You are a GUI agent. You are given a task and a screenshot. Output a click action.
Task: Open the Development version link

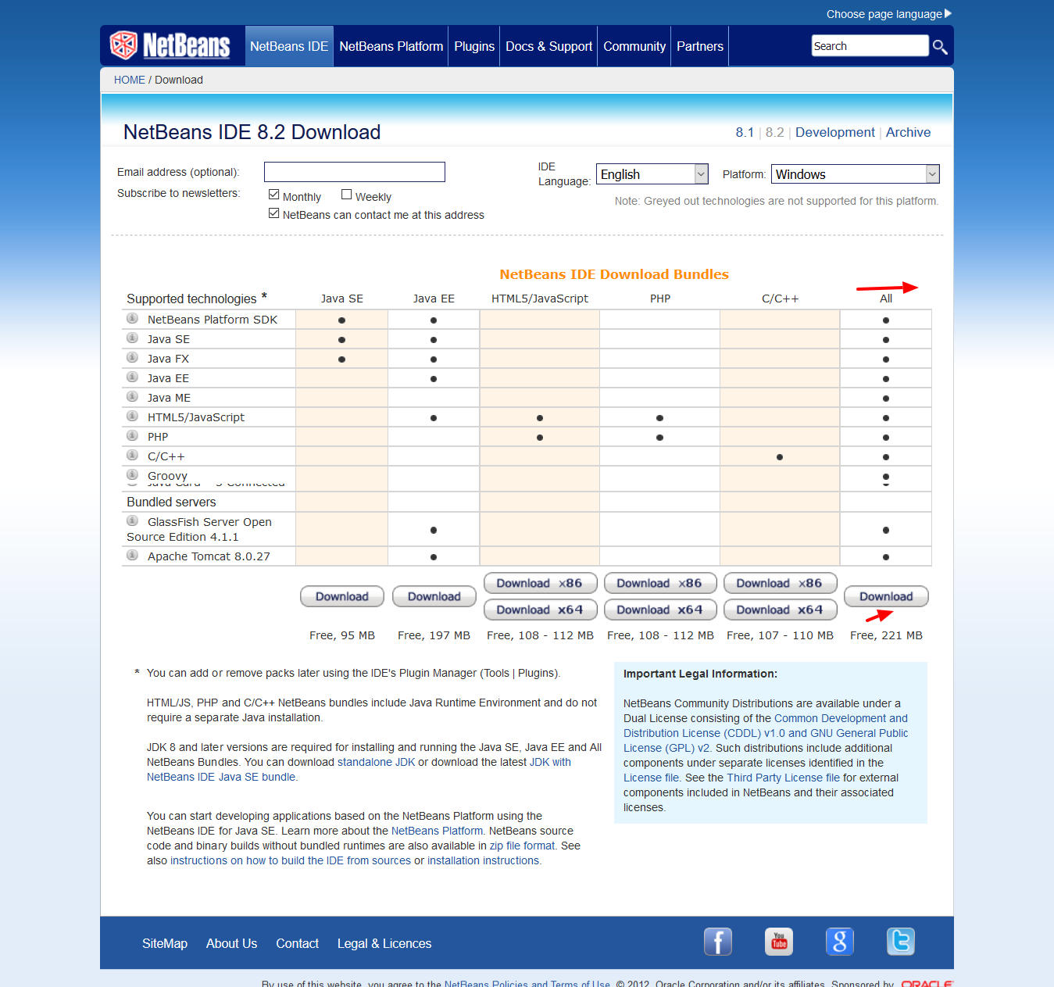[835, 132]
